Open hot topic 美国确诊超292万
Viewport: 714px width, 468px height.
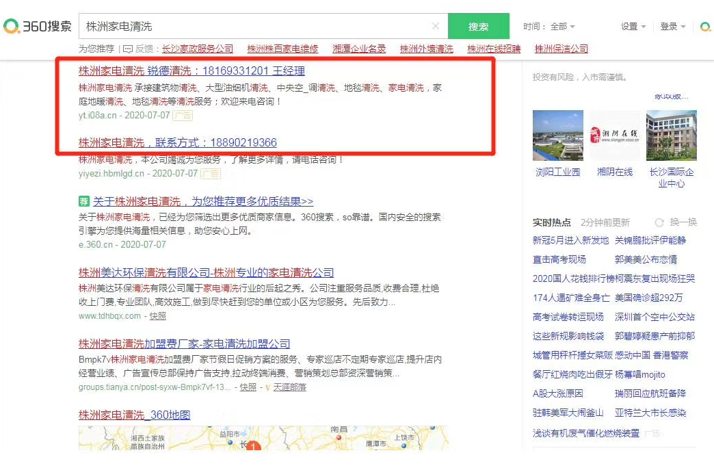(x=649, y=298)
